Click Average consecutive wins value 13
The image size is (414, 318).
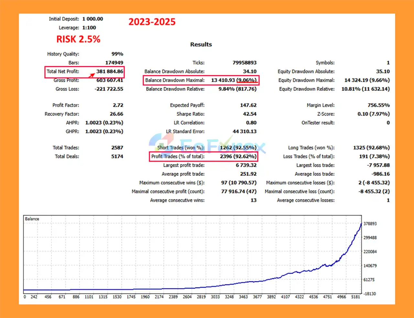[x=254, y=200]
